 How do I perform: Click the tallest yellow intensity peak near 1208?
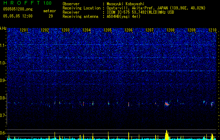click(x=167, y=135)
